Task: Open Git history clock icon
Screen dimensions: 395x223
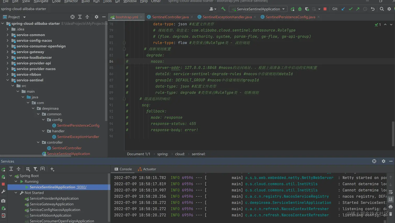Action: (x=365, y=9)
